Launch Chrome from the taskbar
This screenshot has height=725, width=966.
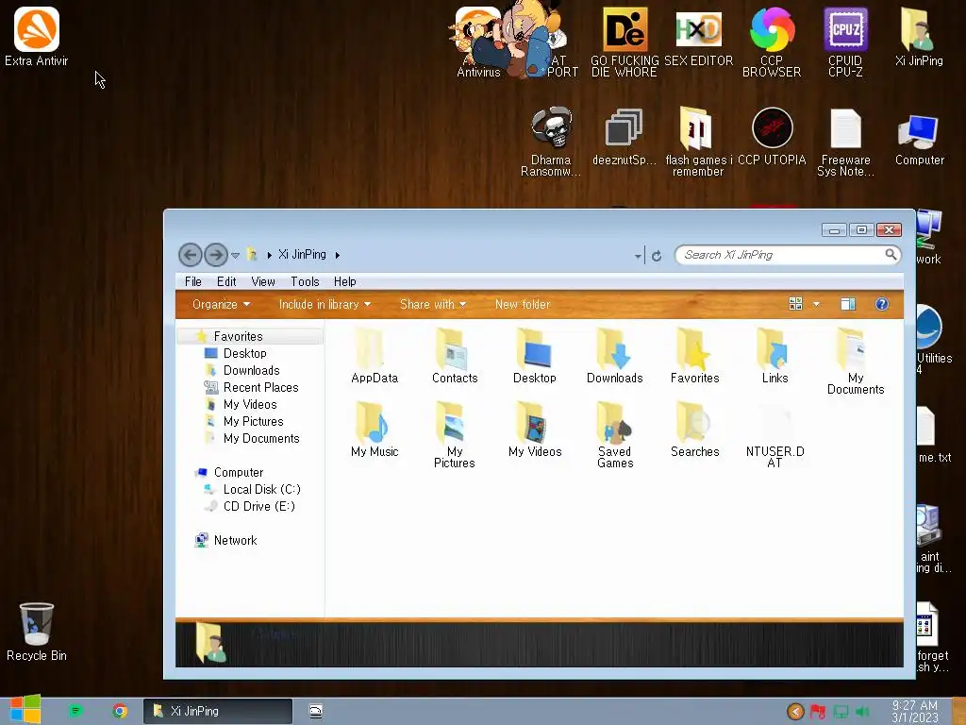(120, 711)
